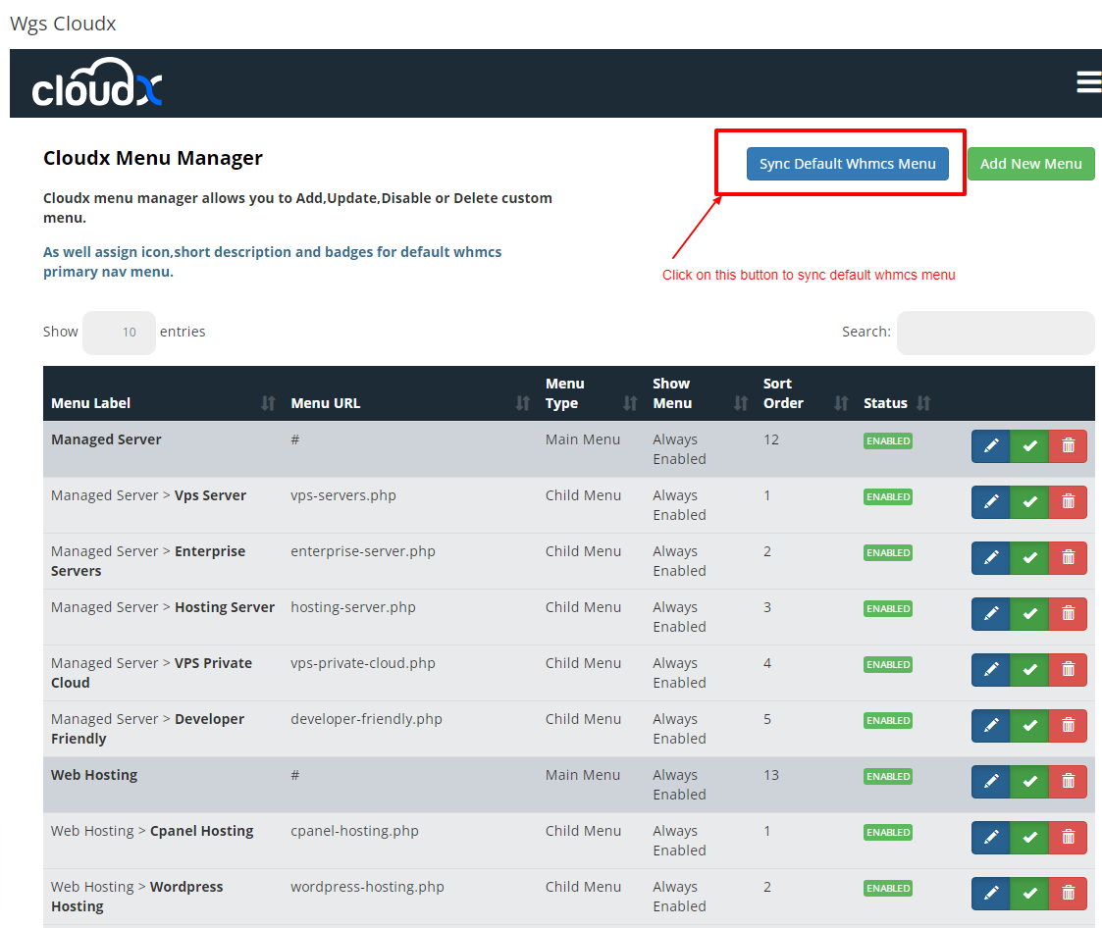The image size is (1102, 928).
Task: Click sort order value 12
Action: tap(771, 439)
